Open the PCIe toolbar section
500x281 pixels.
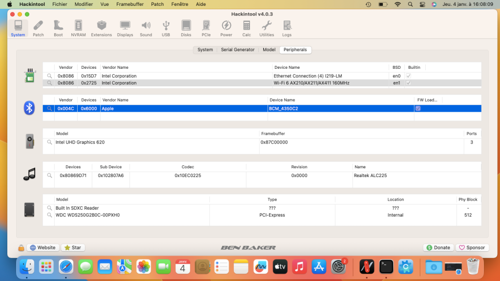[206, 28]
